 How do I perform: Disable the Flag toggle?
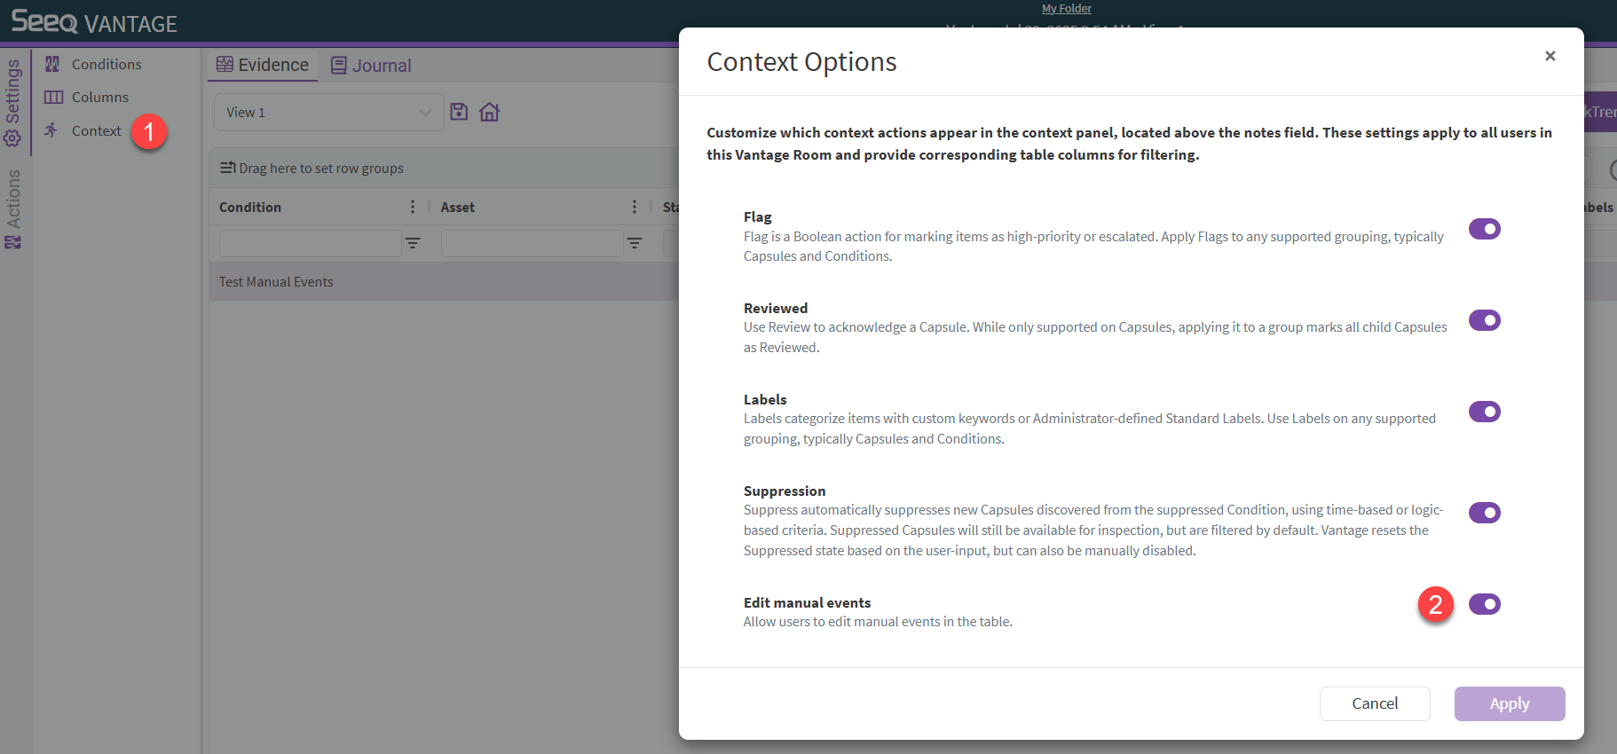1484,229
